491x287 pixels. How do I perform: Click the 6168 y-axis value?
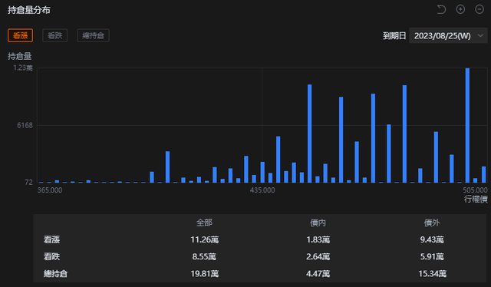click(x=25, y=125)
